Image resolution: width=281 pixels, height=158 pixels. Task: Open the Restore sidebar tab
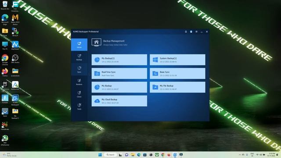[79, 82]
